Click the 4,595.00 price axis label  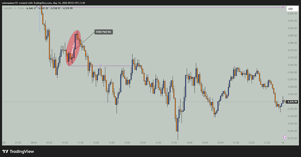click(292, 21)
